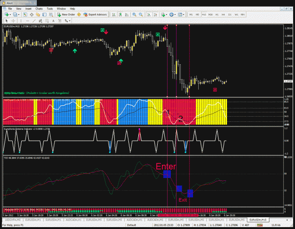
Task: Open the Profiles tool
Action: point(15,15)
